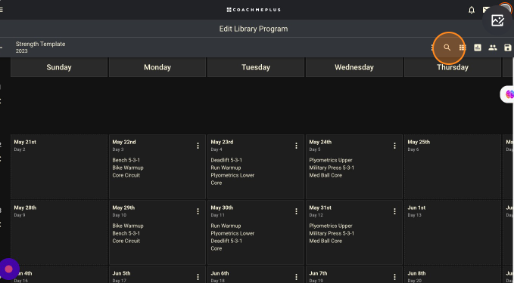Open the notifications bell
The height and width of the screenshot is (283, 514).
pyautogui.click(x=472, y=10)
